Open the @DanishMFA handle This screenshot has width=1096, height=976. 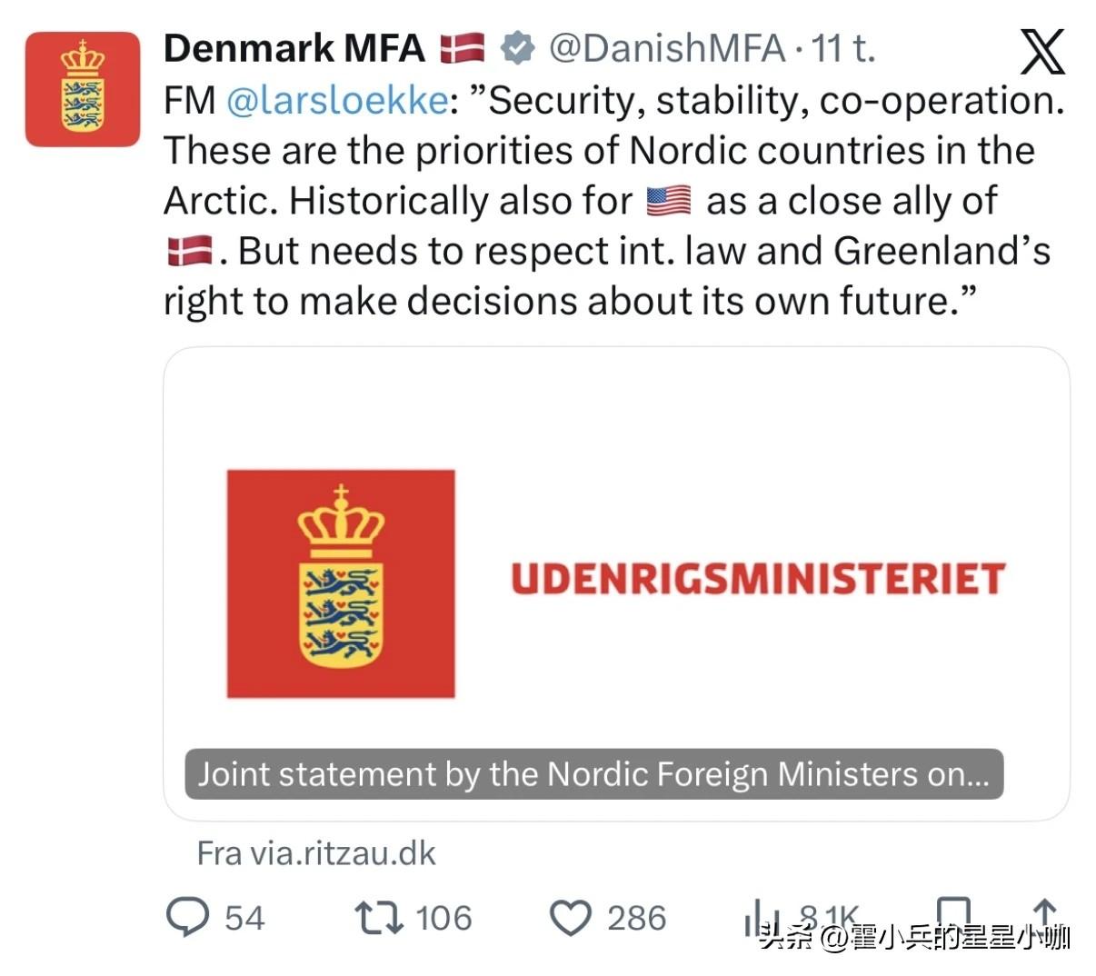pos(666,48)
